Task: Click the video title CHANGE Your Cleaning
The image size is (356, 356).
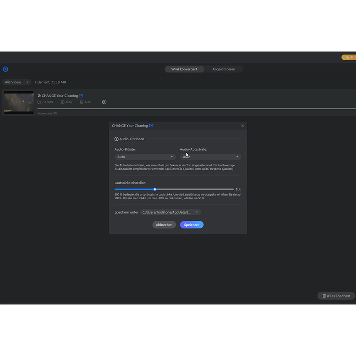Action: [x=60, y=95]
